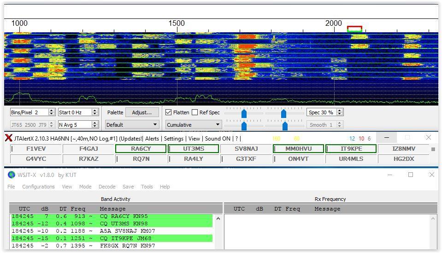Open WSJT-X Tools menu

click(147, 187)
